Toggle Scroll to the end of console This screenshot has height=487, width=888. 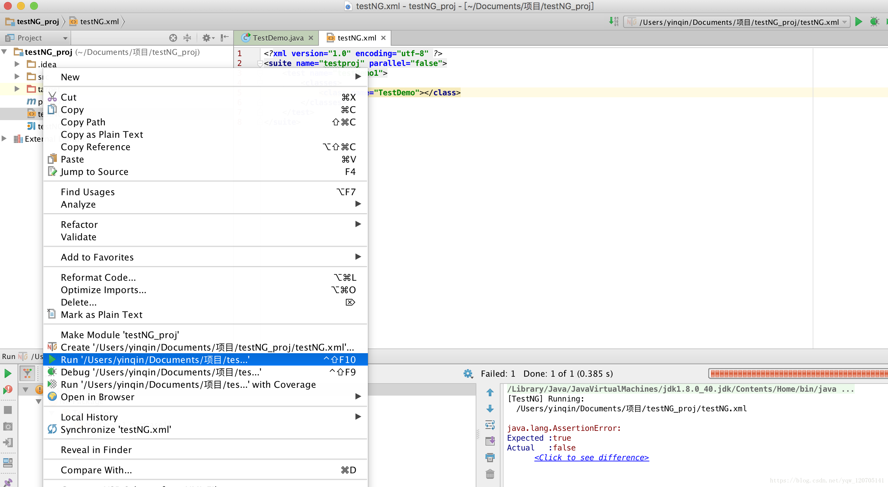(490, 441)
